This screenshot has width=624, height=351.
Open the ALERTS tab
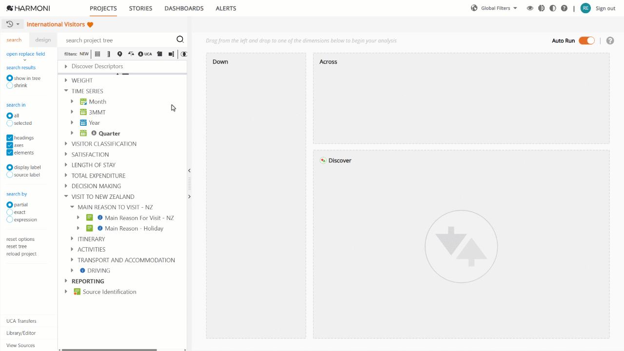pyautogui.click(x=226, y=8)
